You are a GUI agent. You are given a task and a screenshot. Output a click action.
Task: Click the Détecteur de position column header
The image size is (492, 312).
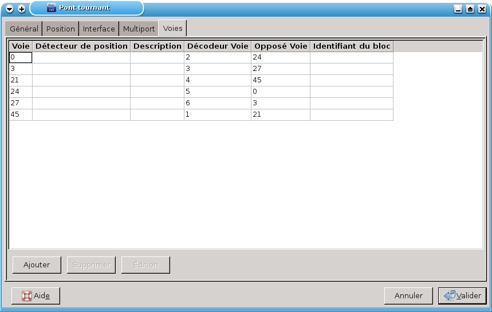click(81, 46)
